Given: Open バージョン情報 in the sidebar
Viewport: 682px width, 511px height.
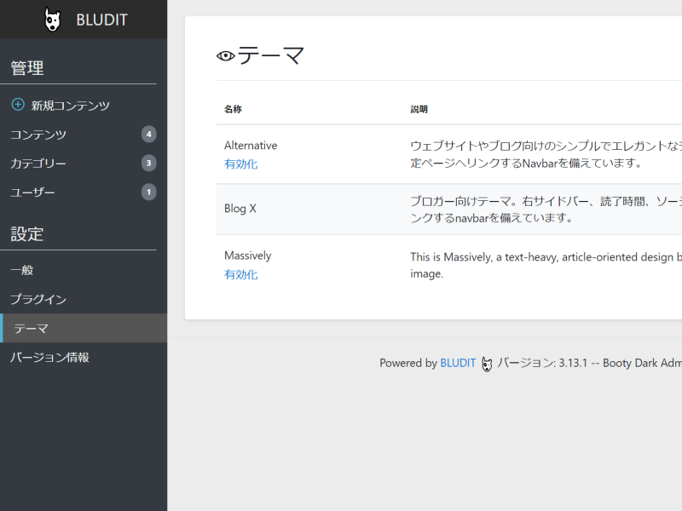Looking at the screenshot, I should [49, 357].
